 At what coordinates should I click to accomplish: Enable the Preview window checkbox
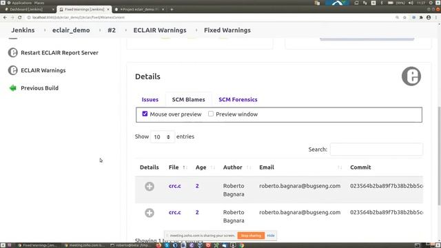(211, 114)
